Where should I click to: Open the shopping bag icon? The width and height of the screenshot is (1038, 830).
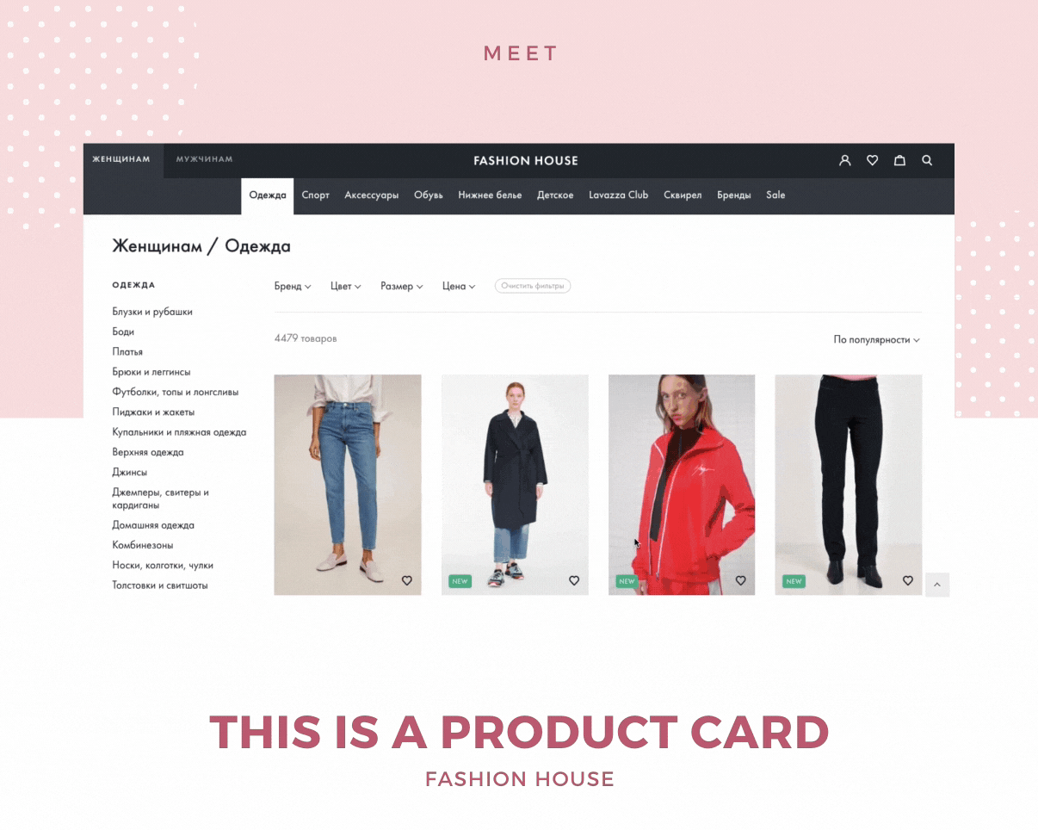(899, 160)
